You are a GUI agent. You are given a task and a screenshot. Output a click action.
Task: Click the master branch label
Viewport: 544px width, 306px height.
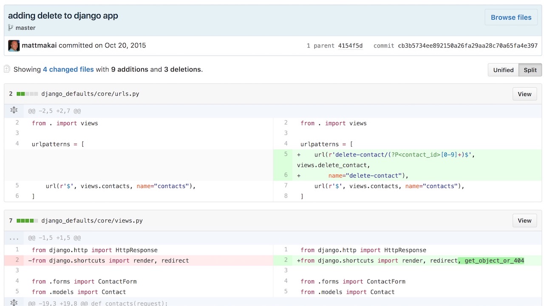click(x=25, y=28)
